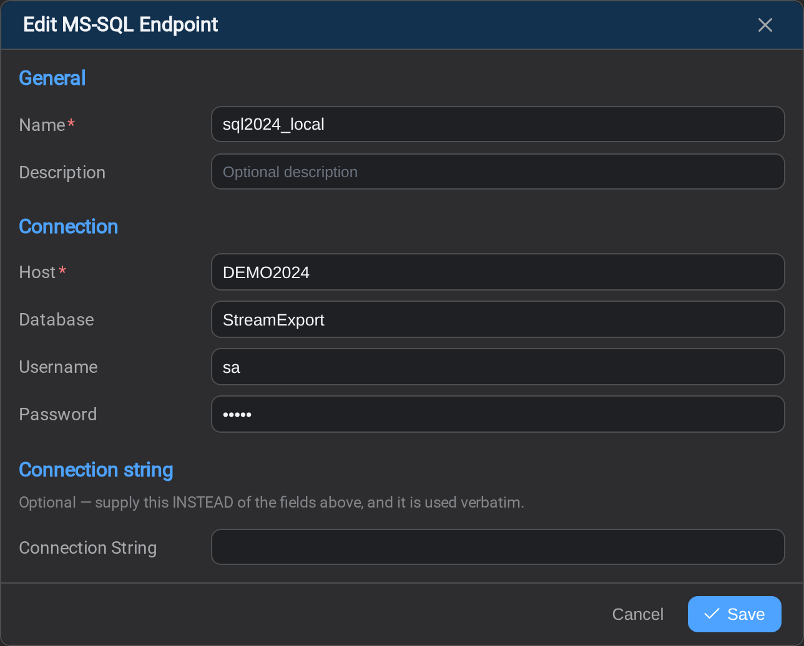
Task: Click the Connection String field label
Action: pyautogui.click(x=87, y=547)
